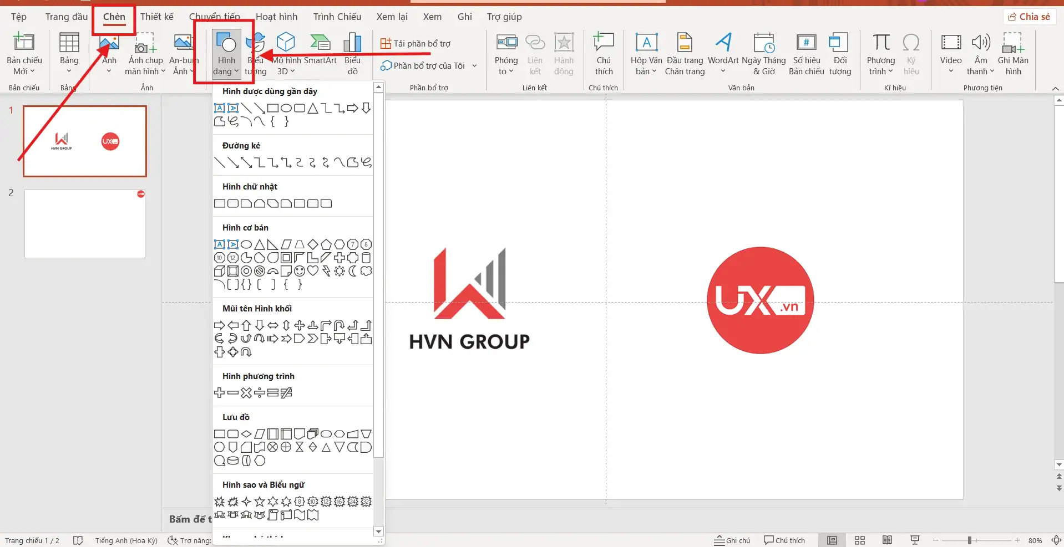Click the Chú thích comment icon in ribbon
The width and height of the screenshot is (1064, 547).
tap(604, 54)
